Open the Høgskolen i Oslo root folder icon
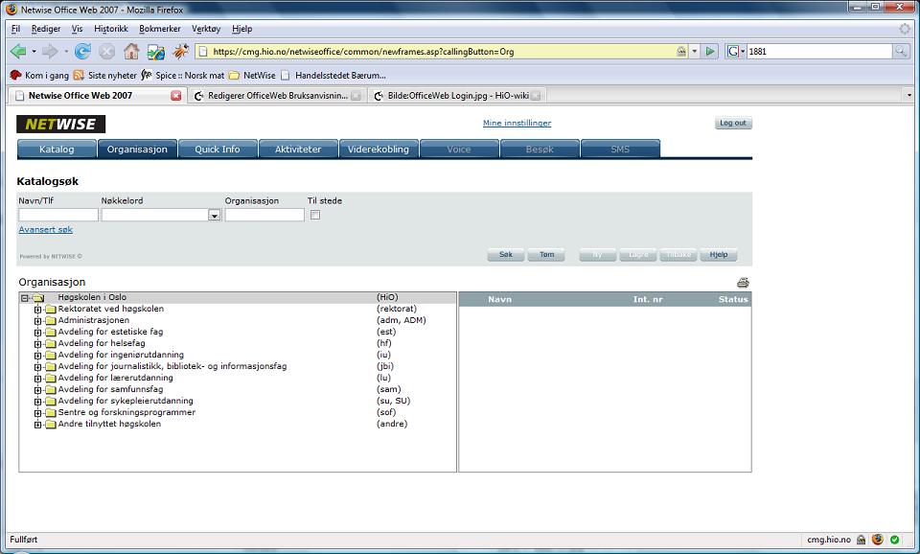This screenshot has width=920, height=554. point(38,297)
